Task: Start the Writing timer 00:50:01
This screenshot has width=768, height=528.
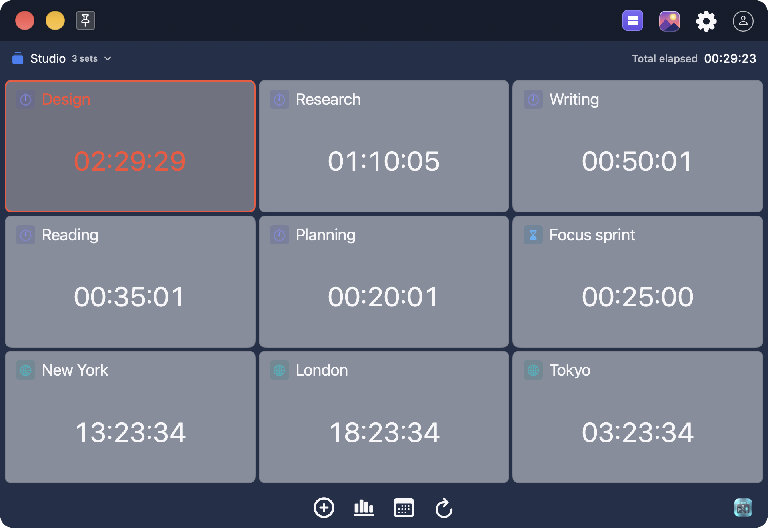Action: [x=637, y=161]
